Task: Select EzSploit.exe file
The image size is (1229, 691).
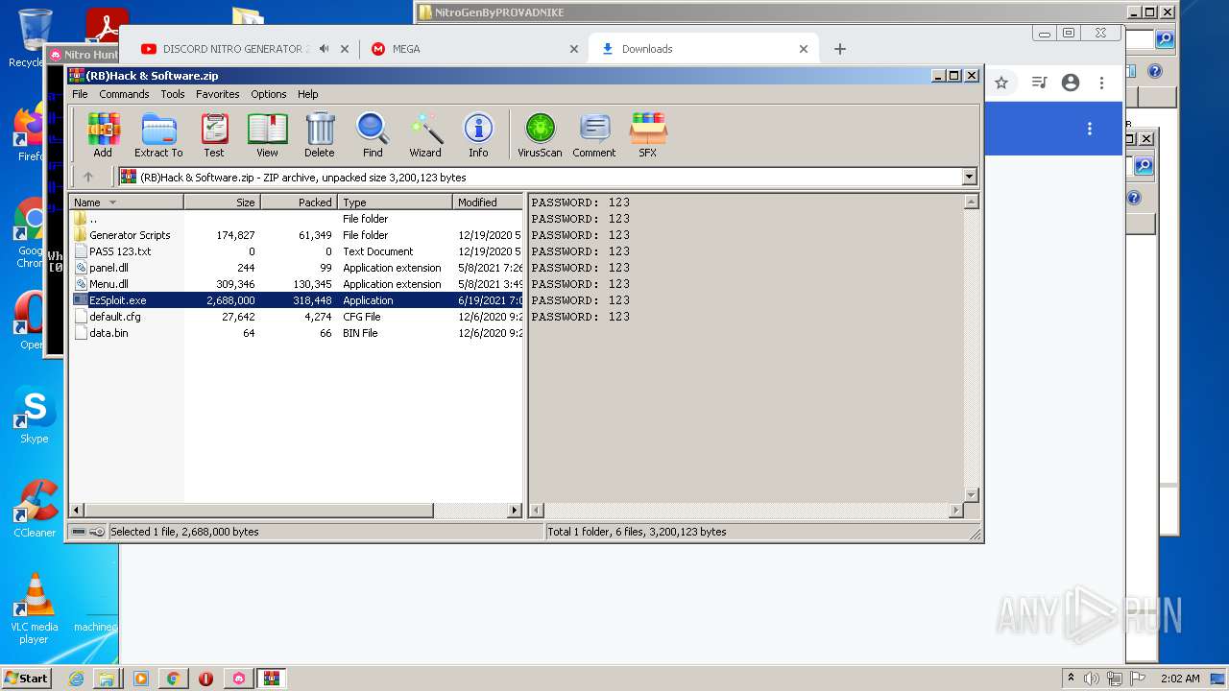Action: [297, 300]
